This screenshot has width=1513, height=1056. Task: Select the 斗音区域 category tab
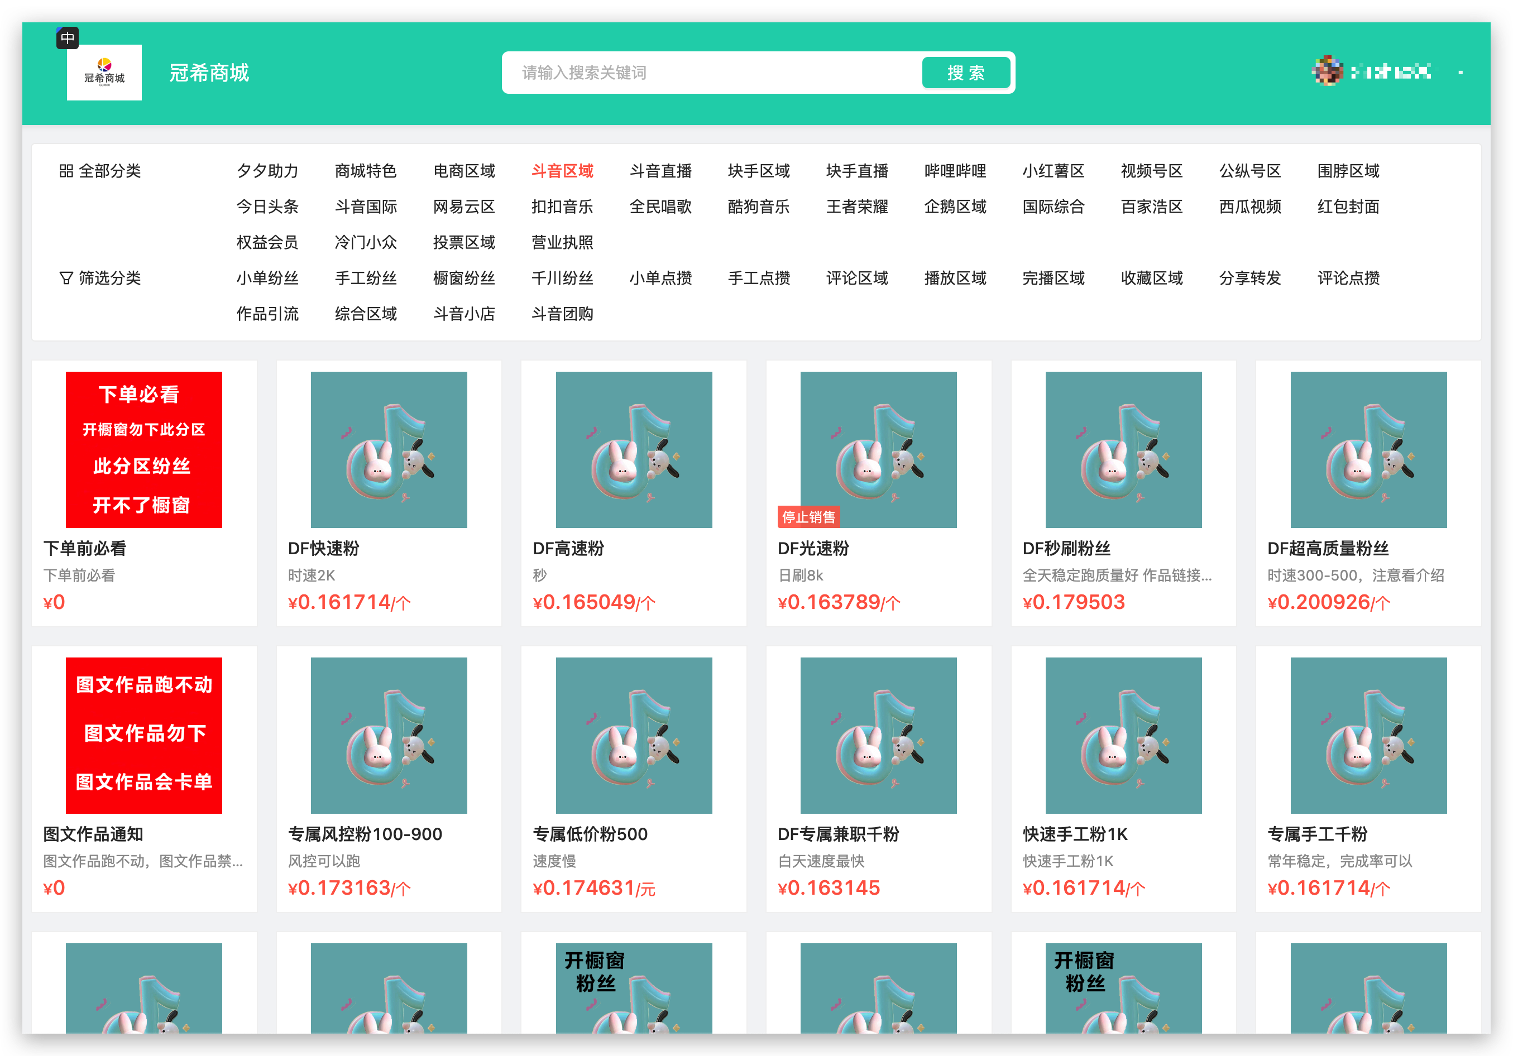562,171
